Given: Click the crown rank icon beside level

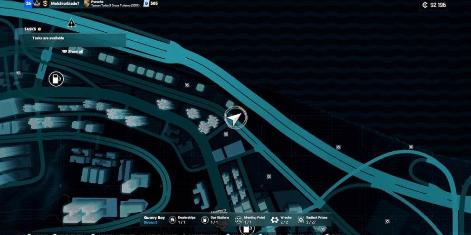Looking at the screenshot, I should click(x=37, y=4).
